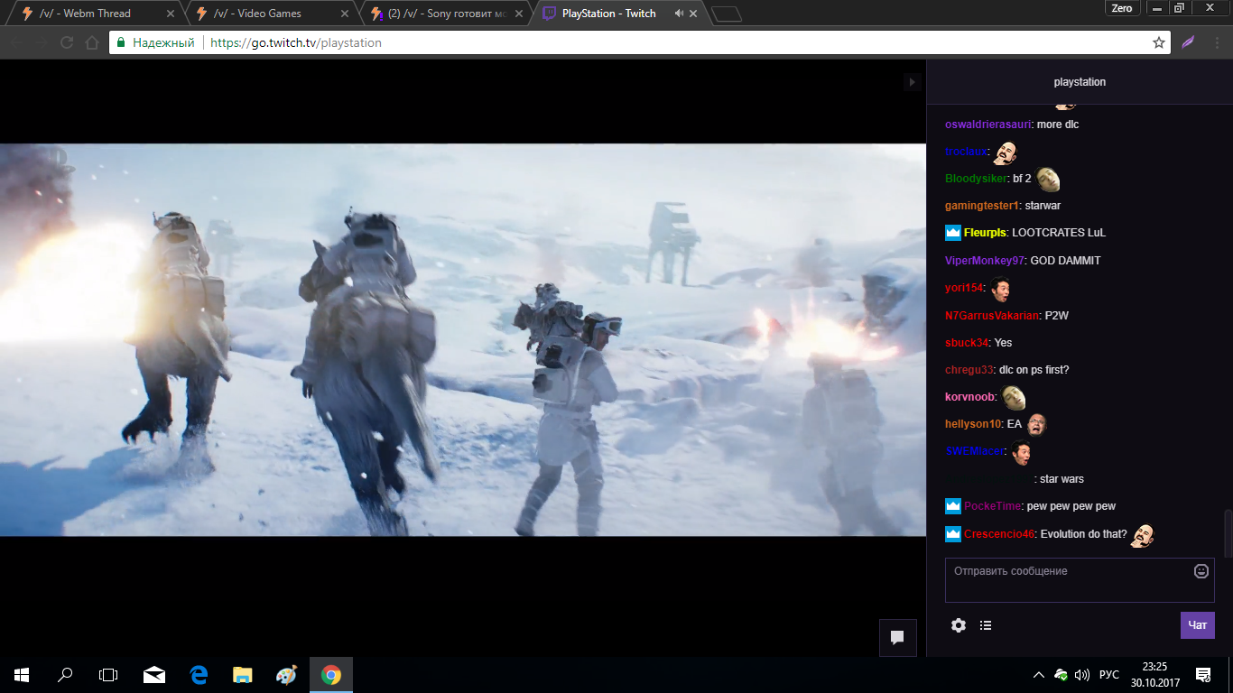Collapse the chat panel with the arrow
This screenshot has width=1233, height=693.
click(912, 82)
